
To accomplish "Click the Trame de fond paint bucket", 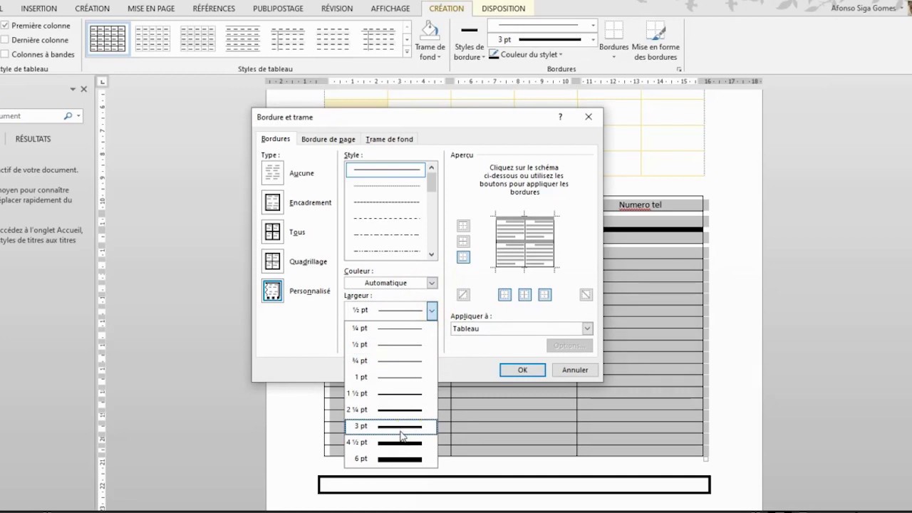I will coord(430,31).
